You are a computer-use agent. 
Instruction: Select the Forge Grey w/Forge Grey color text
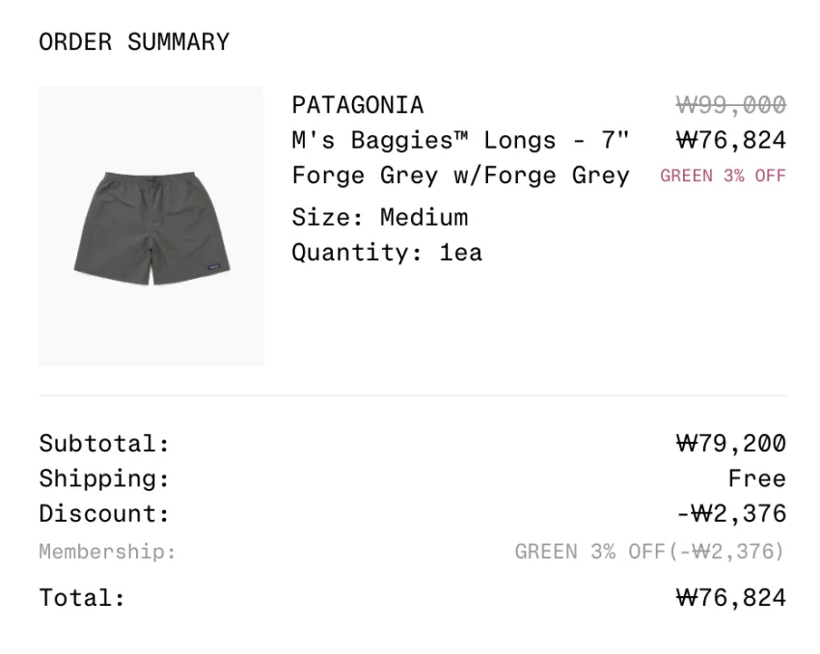[x=460, y=176]
